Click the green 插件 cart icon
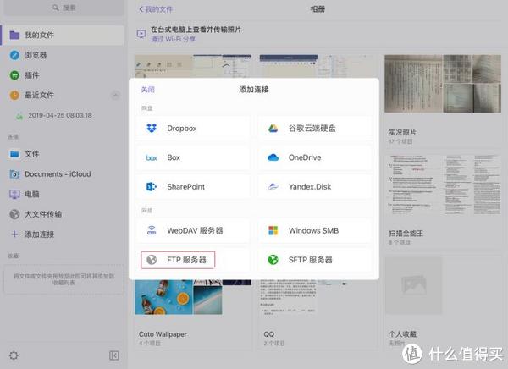 (x=14, y=75)
